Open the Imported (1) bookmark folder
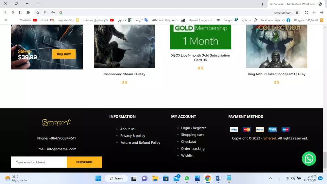 pyautogui.click(x=68, y=20)
